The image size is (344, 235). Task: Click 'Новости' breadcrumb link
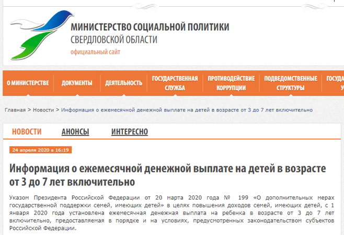(x=43, y=110)
